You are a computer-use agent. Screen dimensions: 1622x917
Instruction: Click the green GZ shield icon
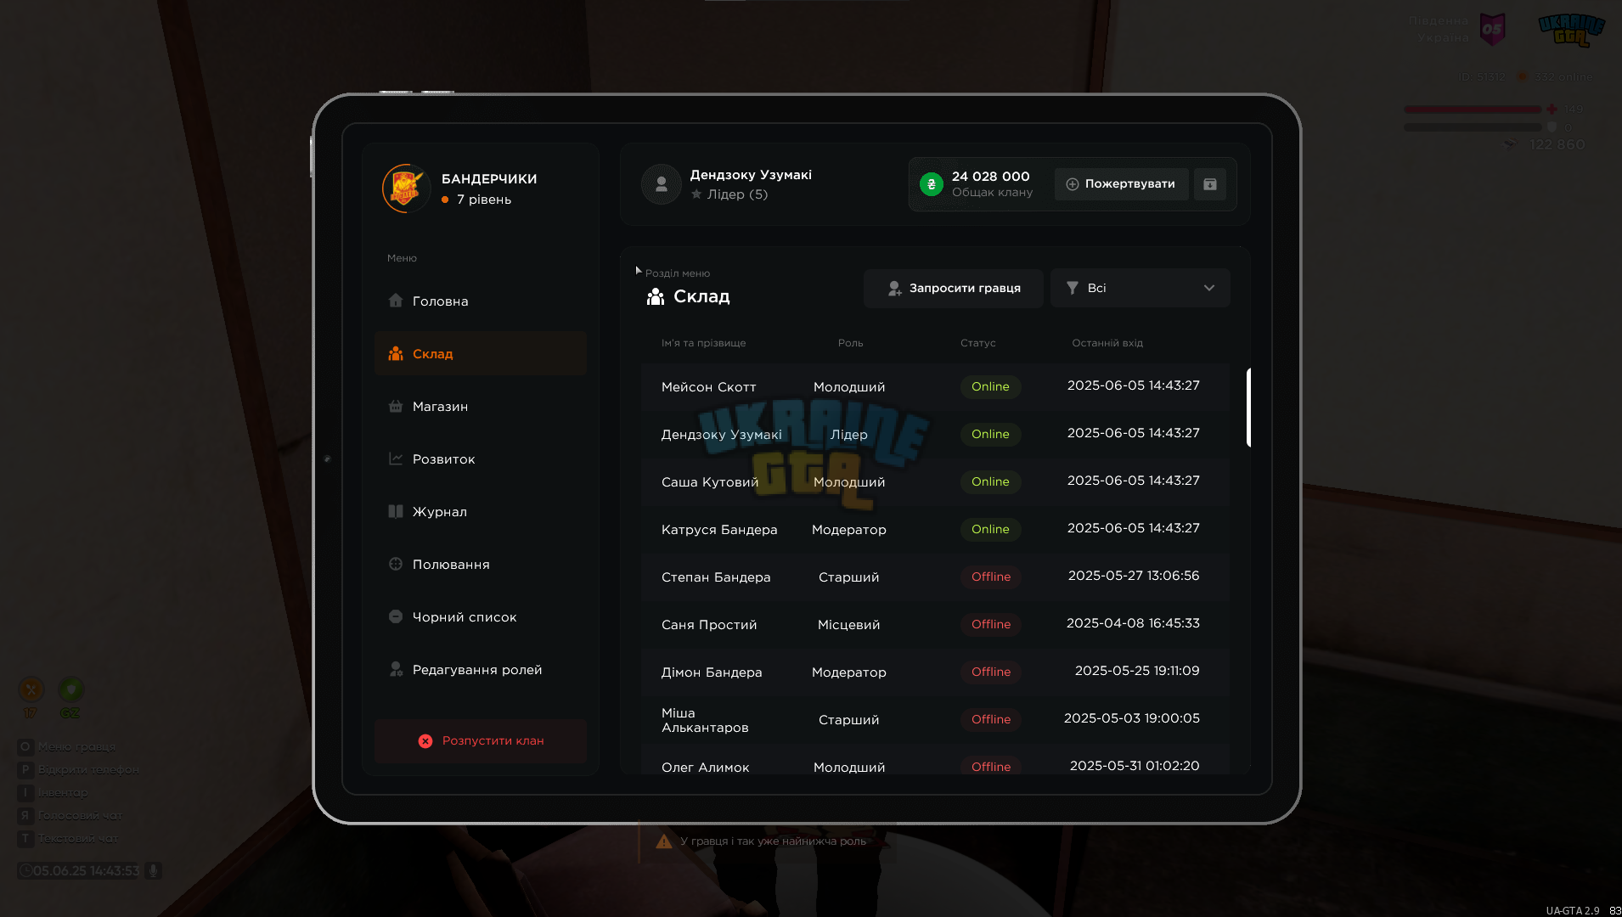(70, 689)
